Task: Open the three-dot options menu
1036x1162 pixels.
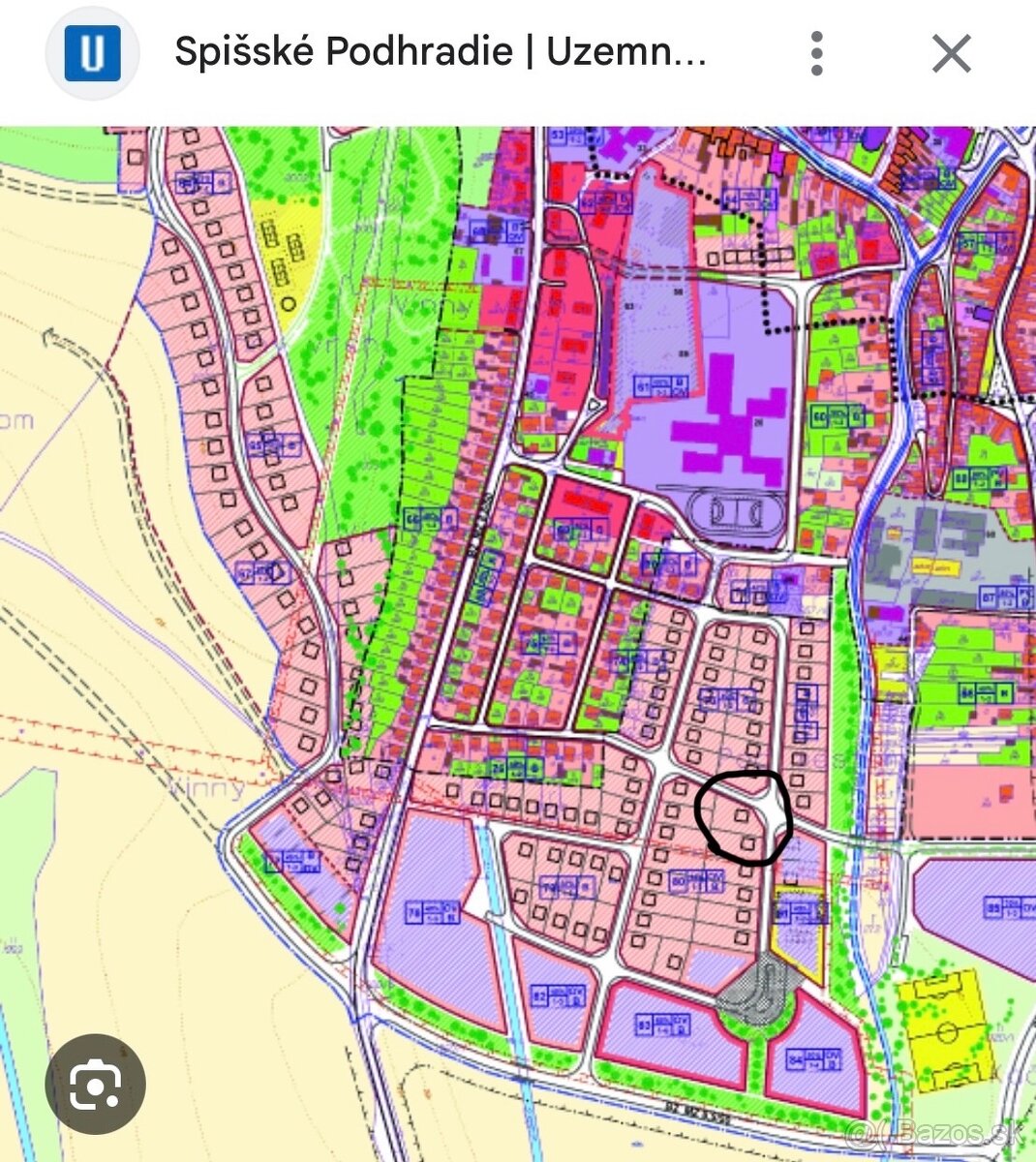Action: tap(817, 54)
